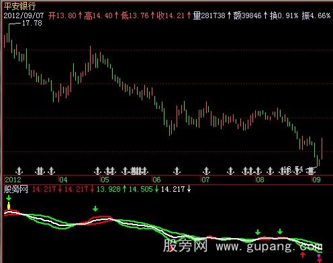Click the magenta marker at indicator bottom right
This screenshot has height=263, width=333.
[x=319, y=256]
